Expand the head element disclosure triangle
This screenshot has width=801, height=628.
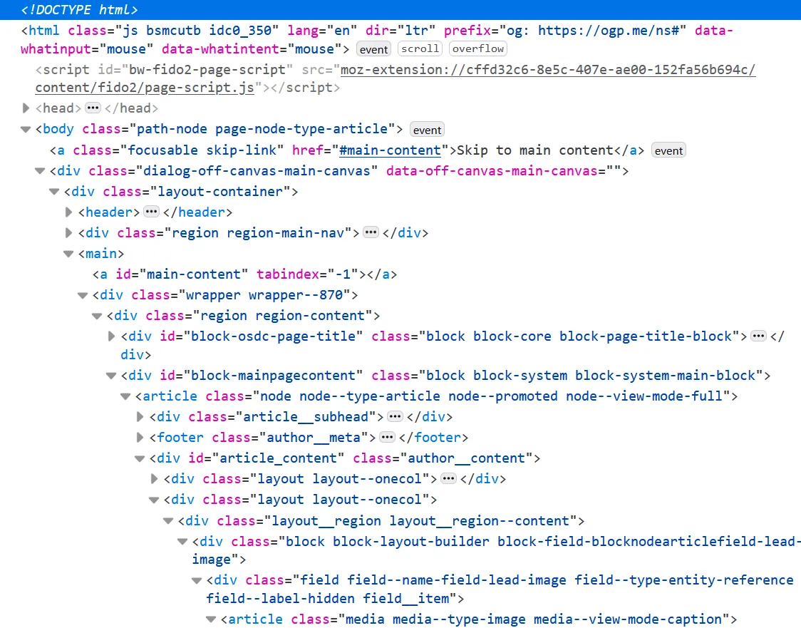coord(26,109)
